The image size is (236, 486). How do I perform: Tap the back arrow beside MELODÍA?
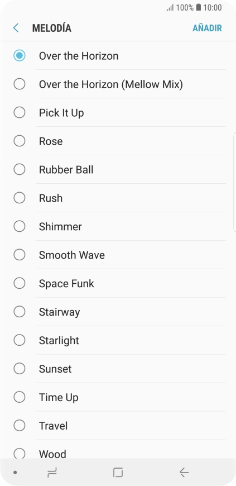click(16, 28)
